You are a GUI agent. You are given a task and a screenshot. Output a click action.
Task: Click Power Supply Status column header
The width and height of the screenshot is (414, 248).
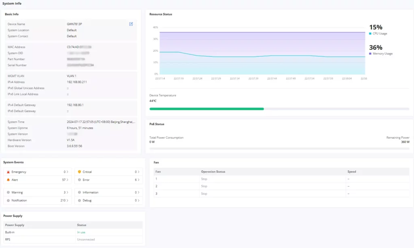point(82,225)
